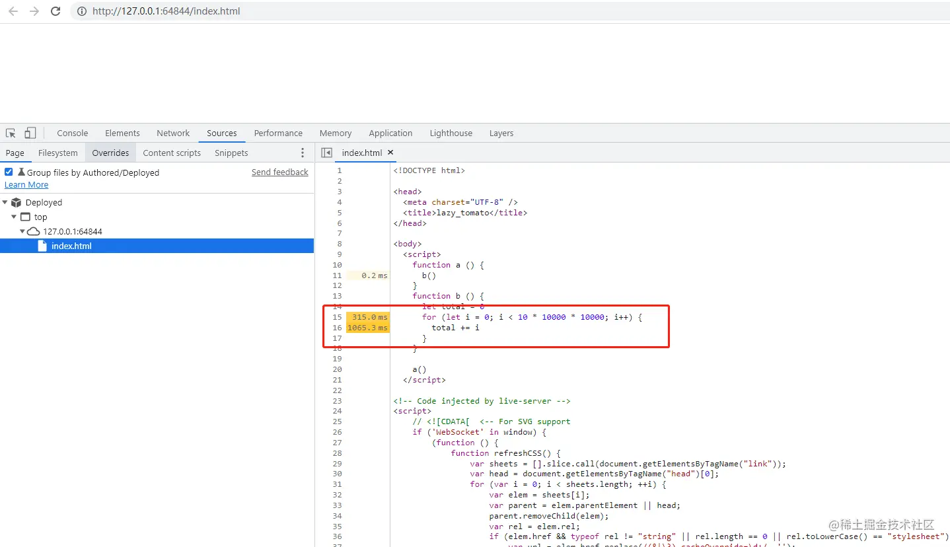The image size is (950, 547).
Task: Click the 'function refreshCSS() {' line
Action: pyautogui.click(x=506, y=453)
